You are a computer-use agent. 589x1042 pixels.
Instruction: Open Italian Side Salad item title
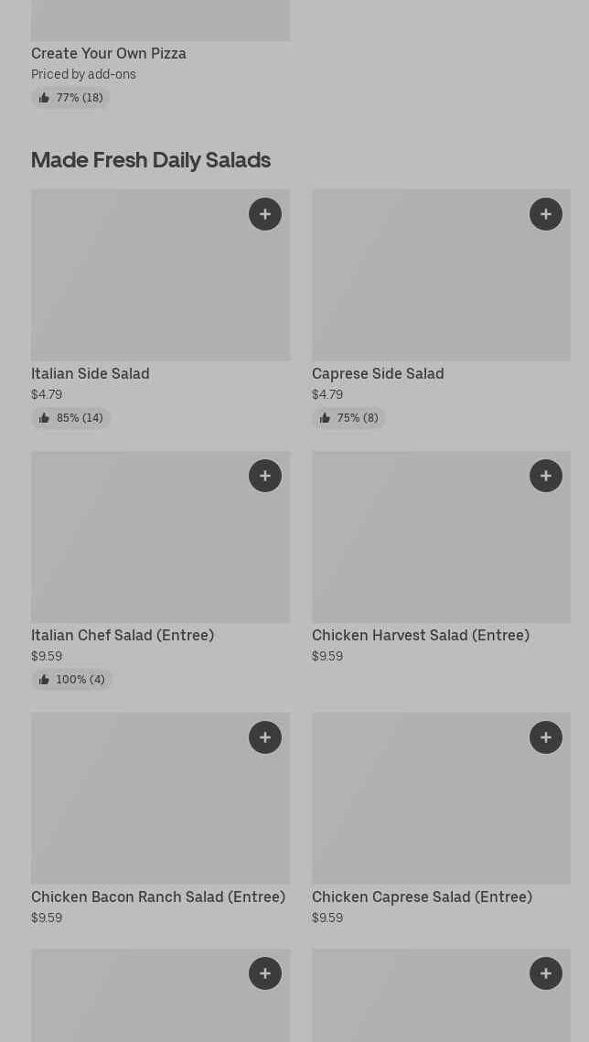(91, 373)
